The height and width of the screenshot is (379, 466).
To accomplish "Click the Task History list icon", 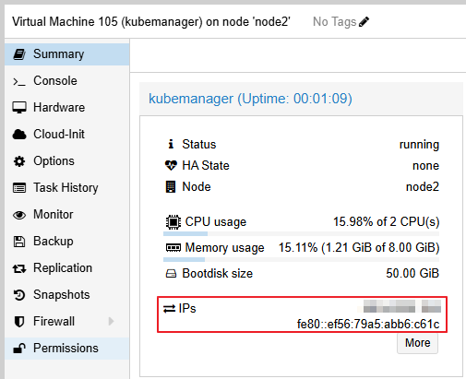I will [19, 188].
